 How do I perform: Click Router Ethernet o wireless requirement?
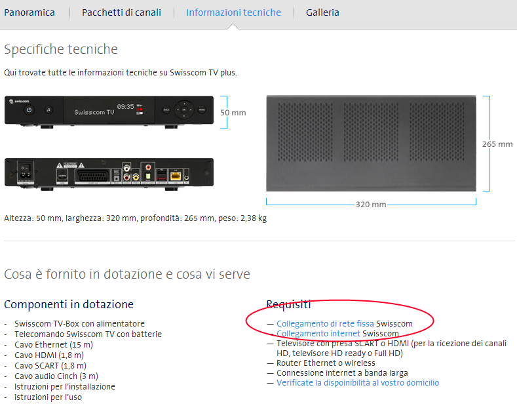(326, 363)
